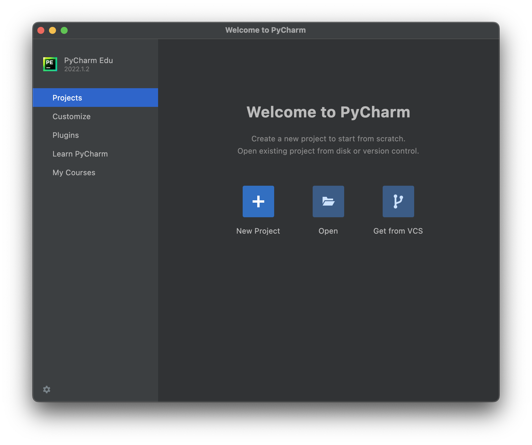The height and width of the screenshot is (445, 532).
Task: Click 'Open existing project from disk' text
Action: pyautogui.click(x=328, y=151)
